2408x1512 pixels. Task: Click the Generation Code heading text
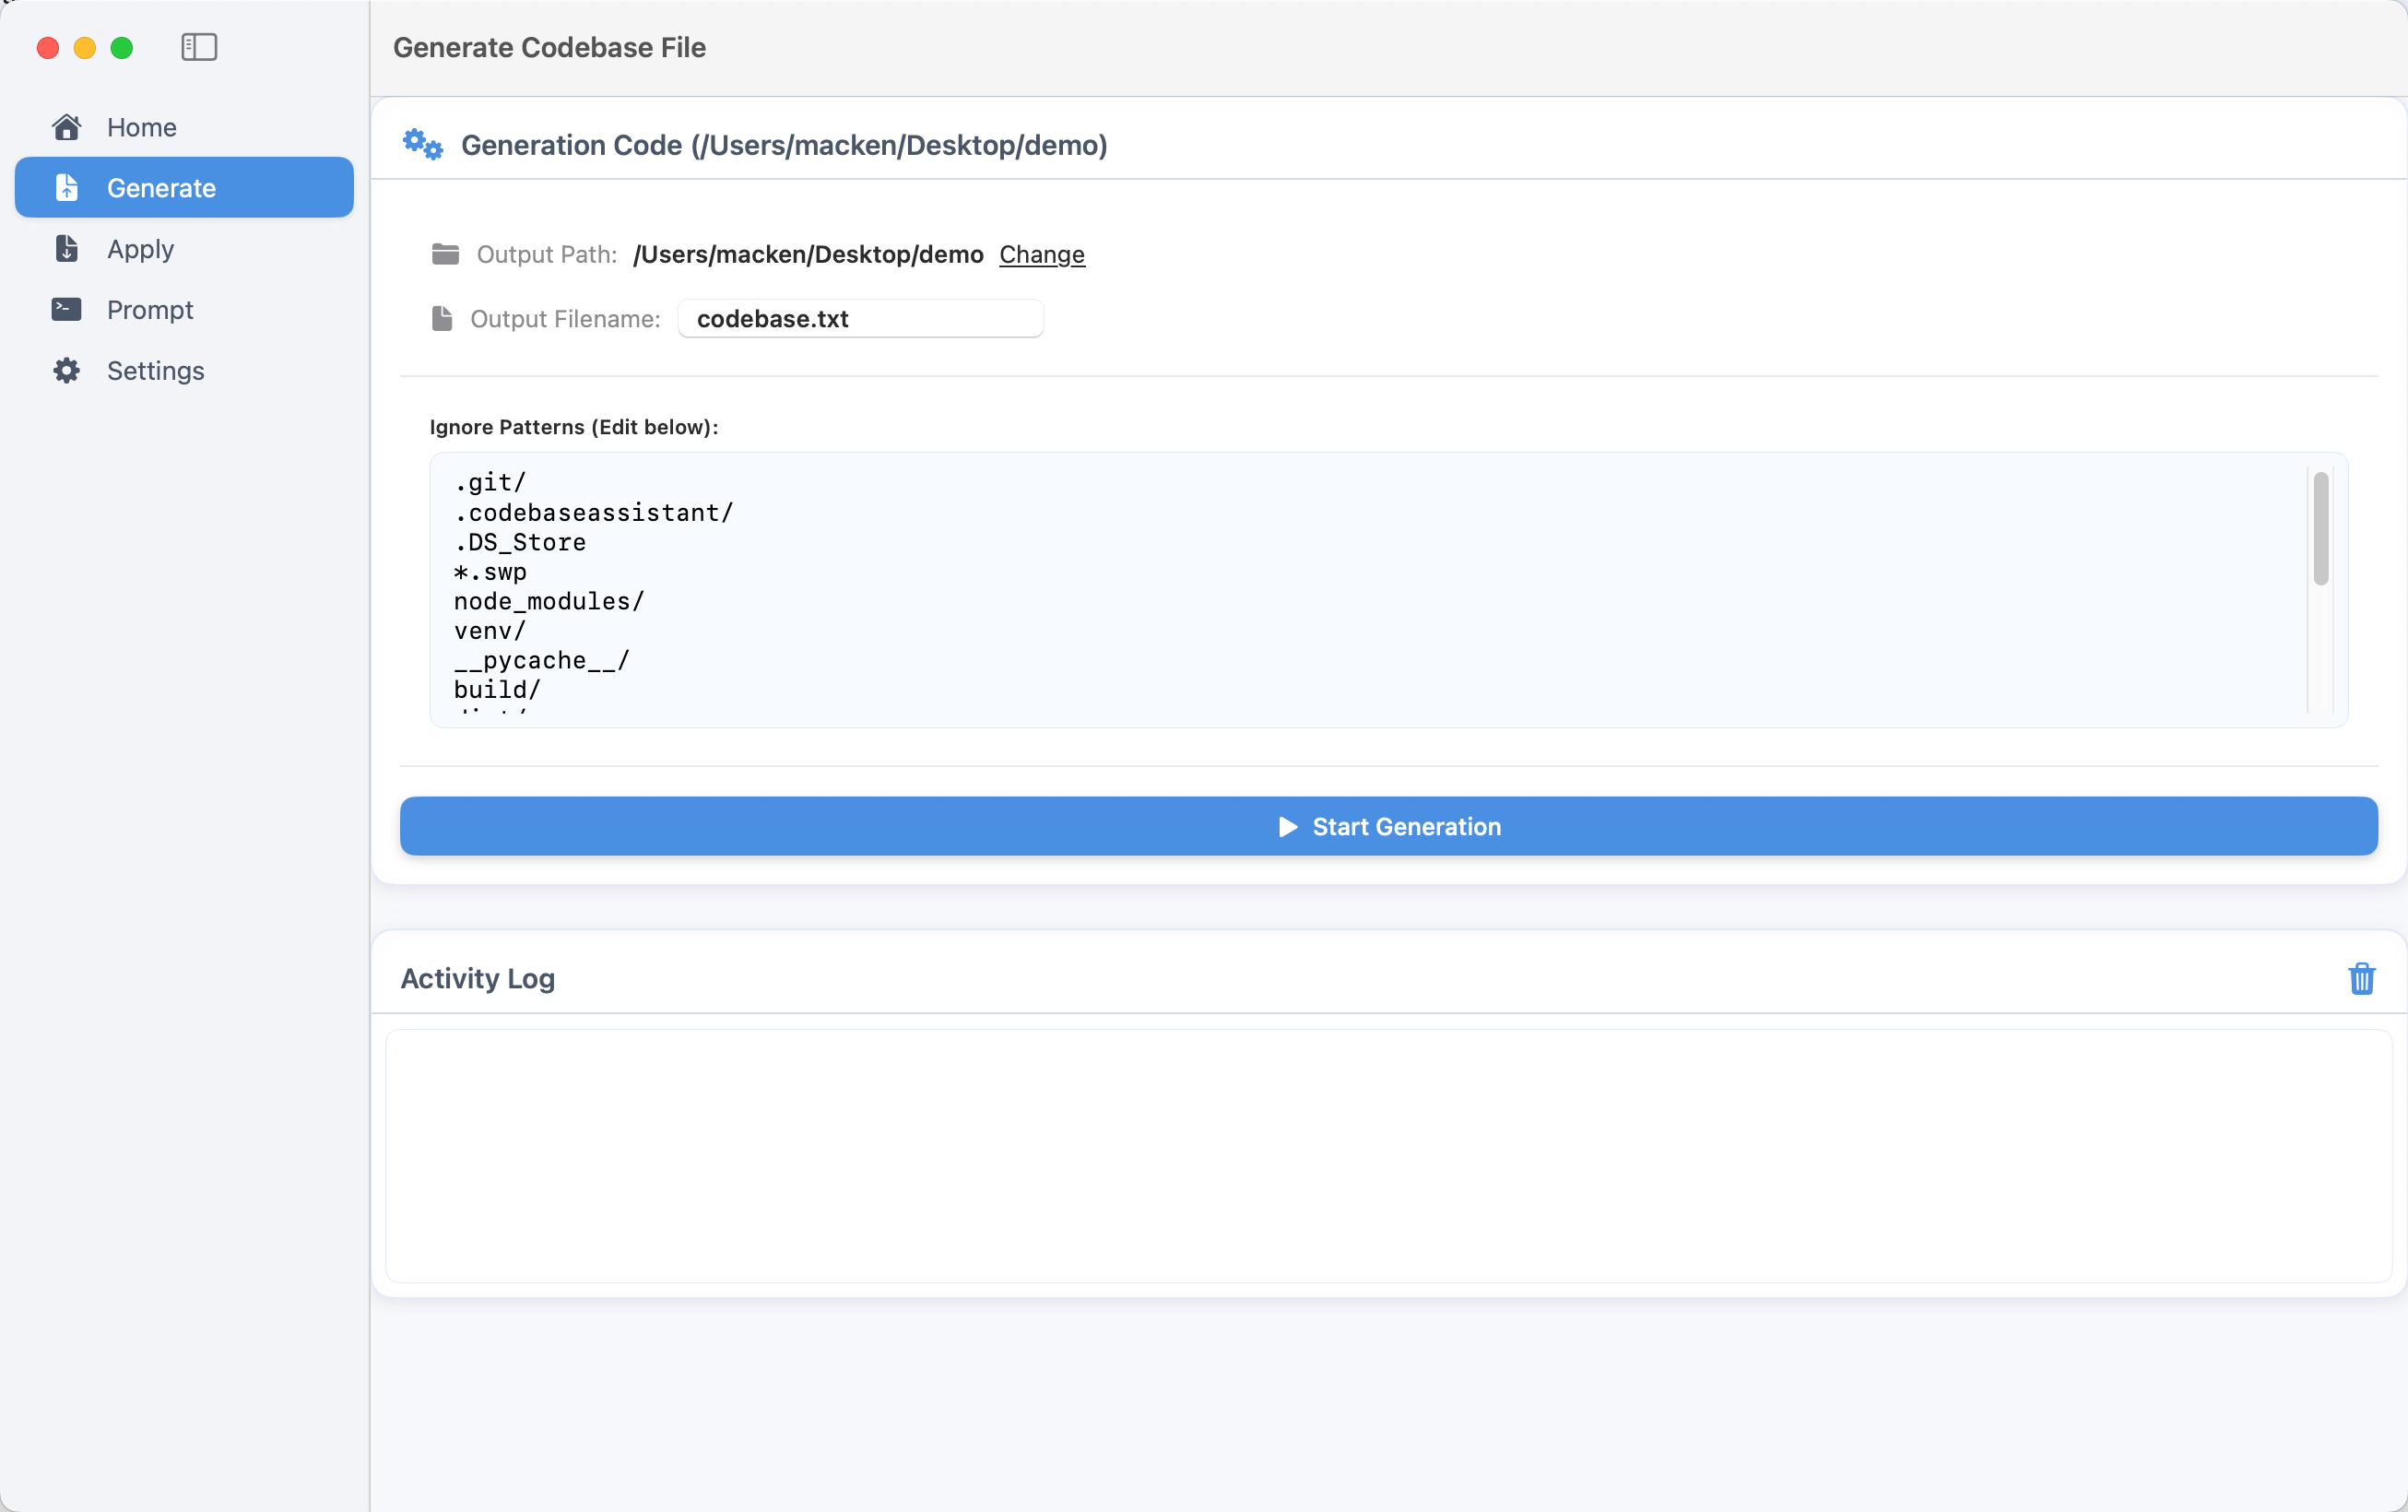pos(784,145)
